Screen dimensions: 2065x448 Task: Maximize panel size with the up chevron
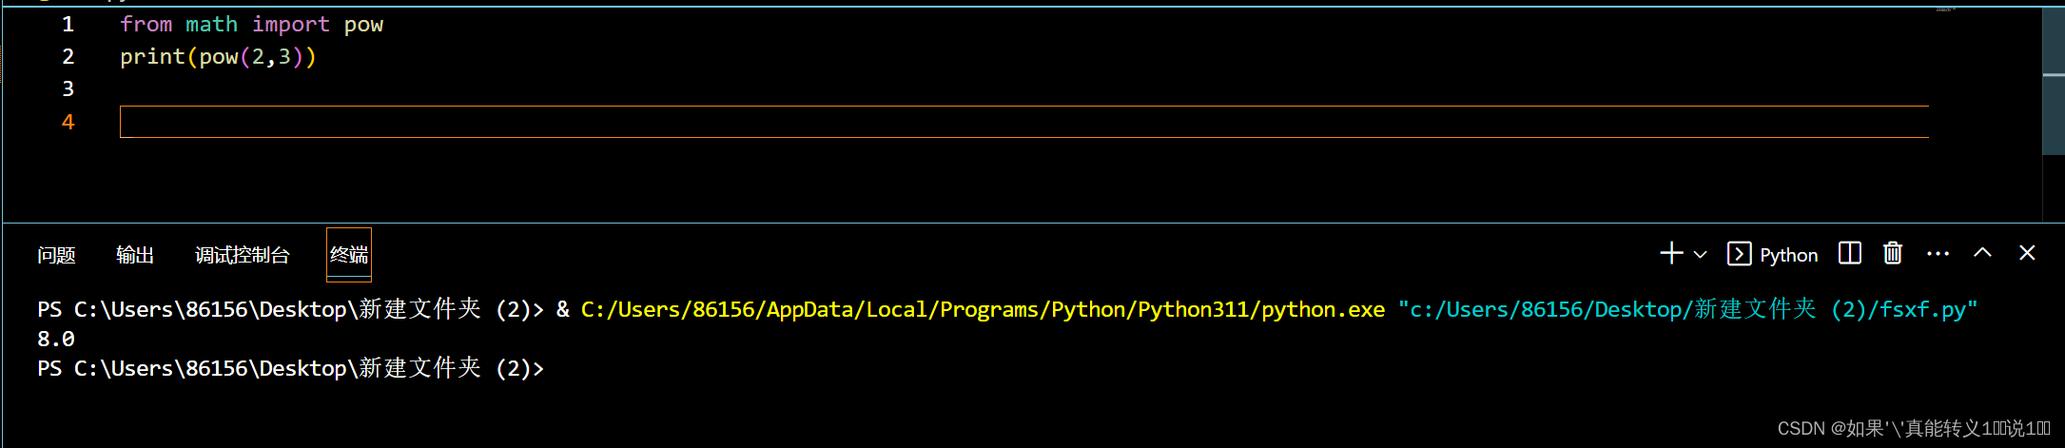(1982, 253)
